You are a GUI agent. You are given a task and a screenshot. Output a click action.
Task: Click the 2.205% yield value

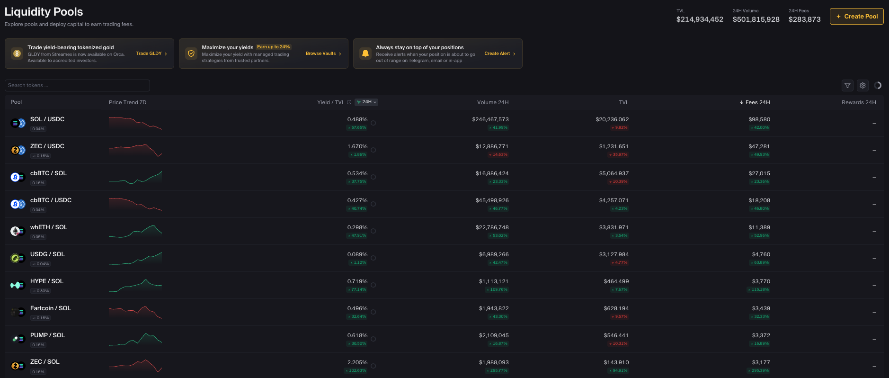(357, 362)
